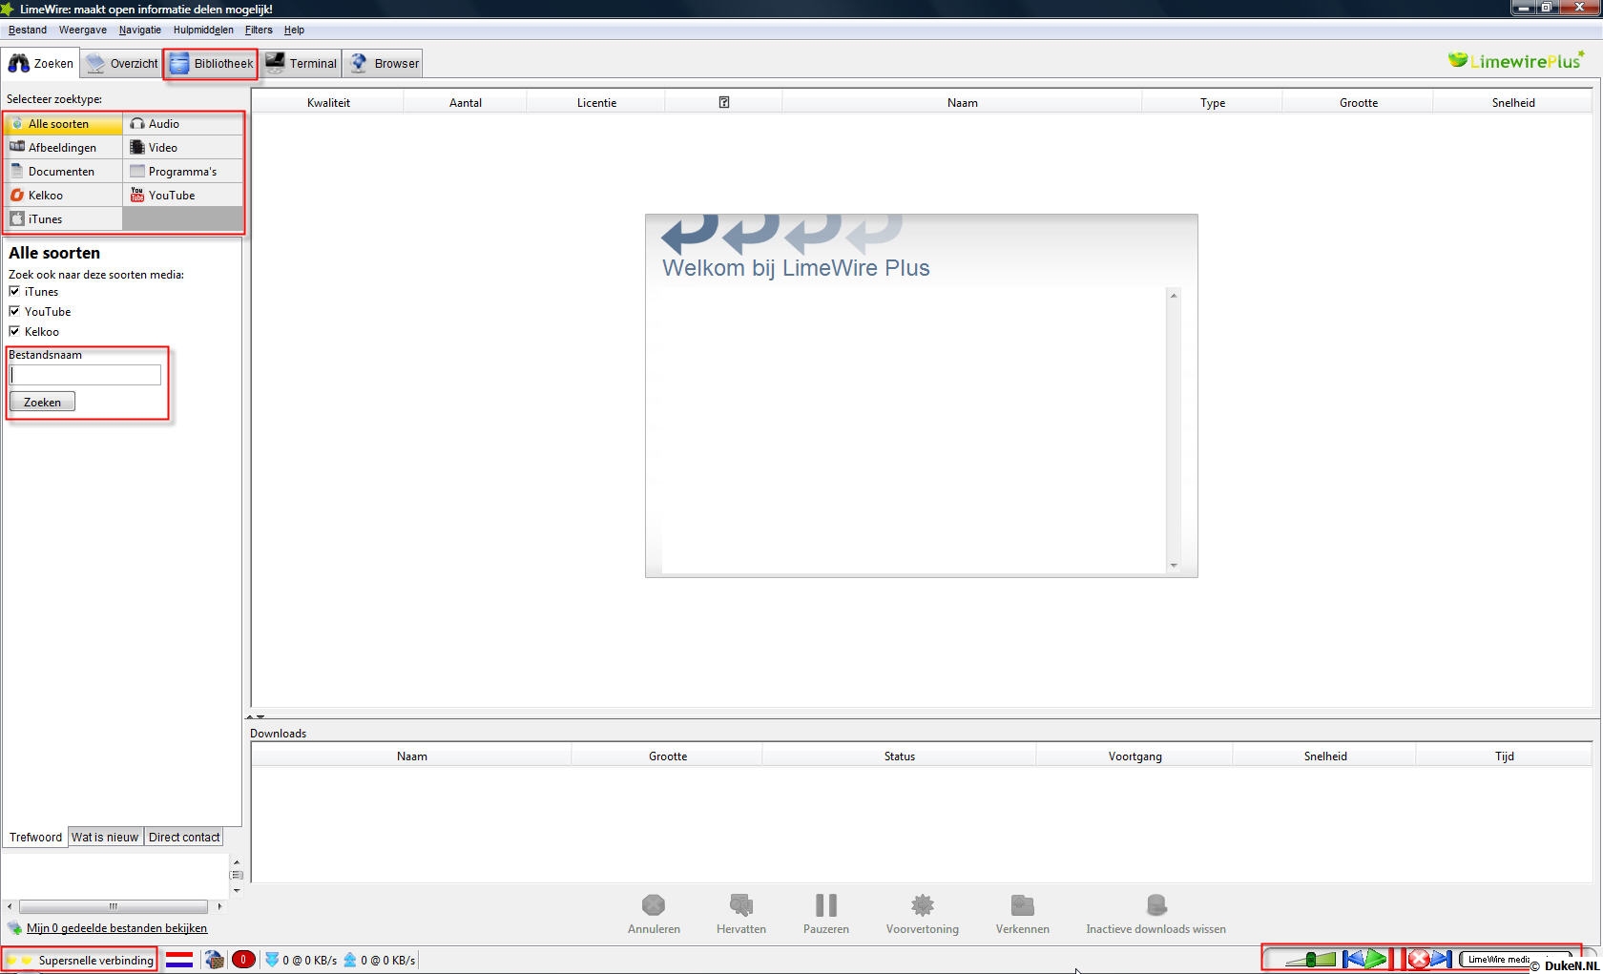Sort results by Kwaliteit column
Screen dimensions: 1603x974
(x=328, y=102)
